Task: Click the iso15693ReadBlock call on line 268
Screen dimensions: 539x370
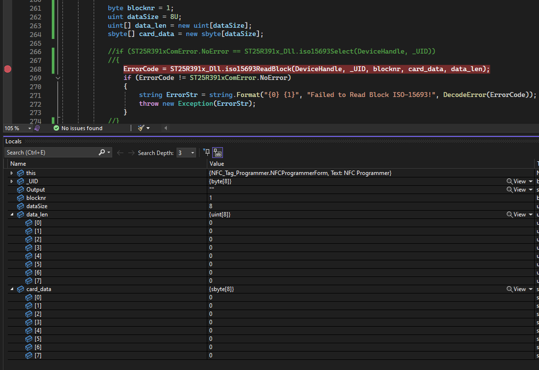Action: point(258,69)
